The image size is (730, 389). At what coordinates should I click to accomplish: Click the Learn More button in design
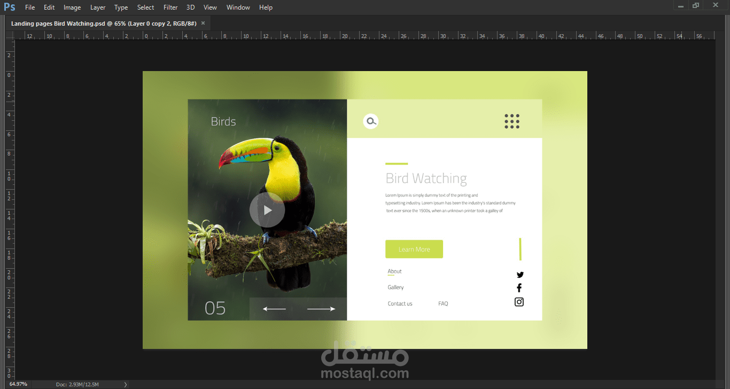[414, 249]
